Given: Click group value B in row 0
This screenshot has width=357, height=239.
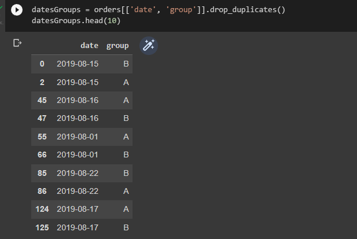Looking at the screenshot, I should point(126,64).
